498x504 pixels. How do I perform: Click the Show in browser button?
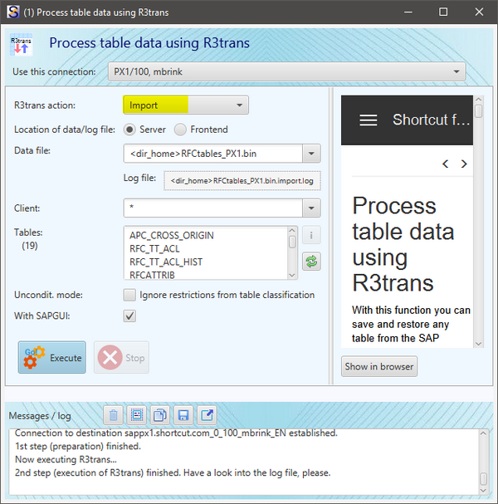coord(379,366)
